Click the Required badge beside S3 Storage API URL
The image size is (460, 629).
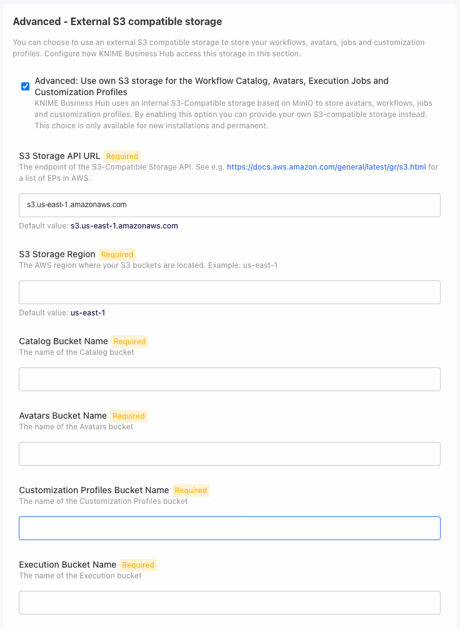pos(122,156)
